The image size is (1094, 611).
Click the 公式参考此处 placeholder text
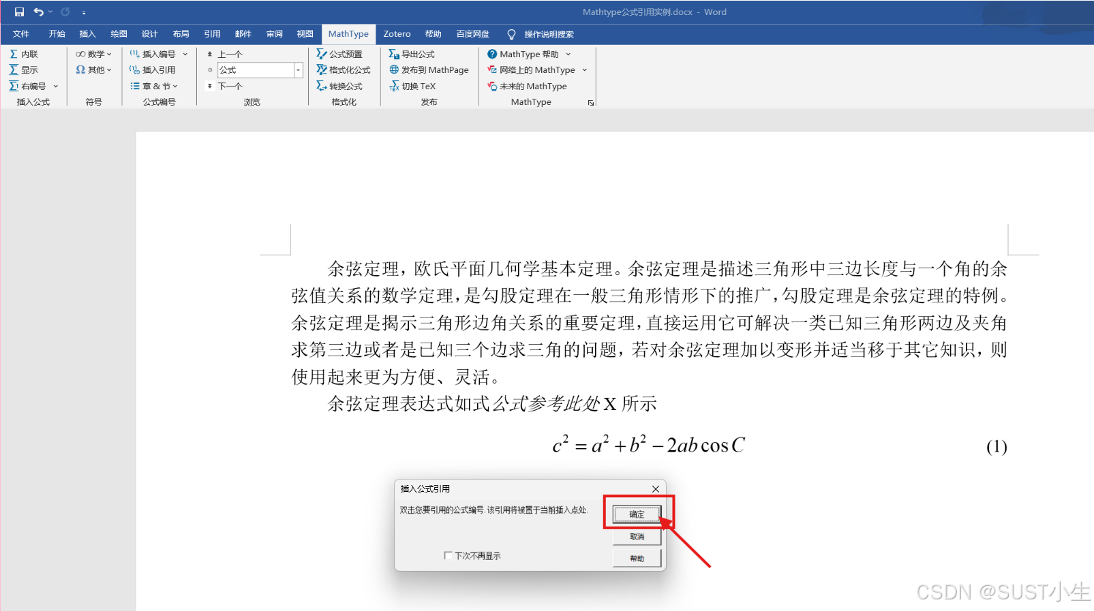tap(546, 404)
